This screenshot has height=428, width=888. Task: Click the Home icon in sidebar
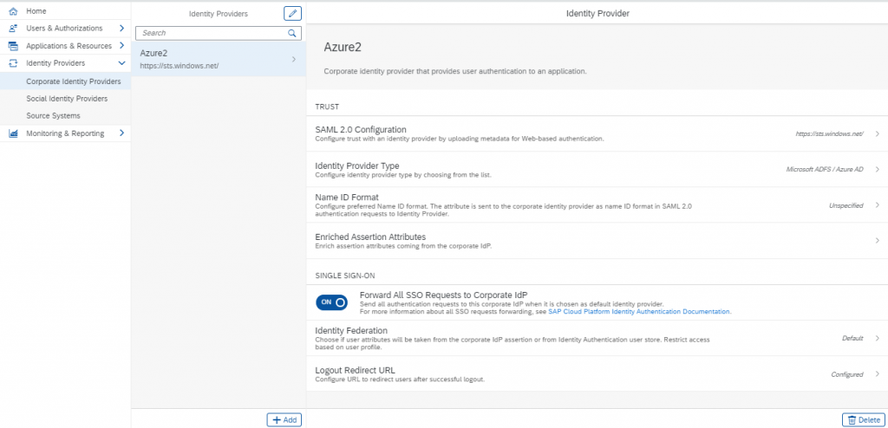[13, 11]
